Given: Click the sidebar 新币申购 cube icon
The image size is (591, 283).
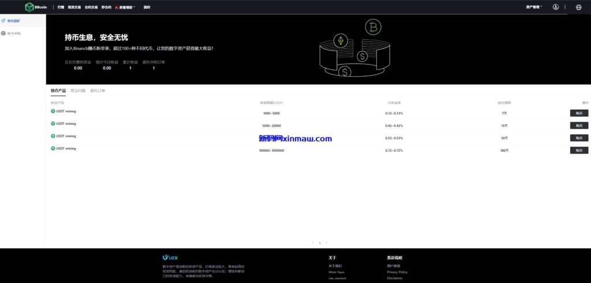Looking at the screenshot, I should (3, 33).
